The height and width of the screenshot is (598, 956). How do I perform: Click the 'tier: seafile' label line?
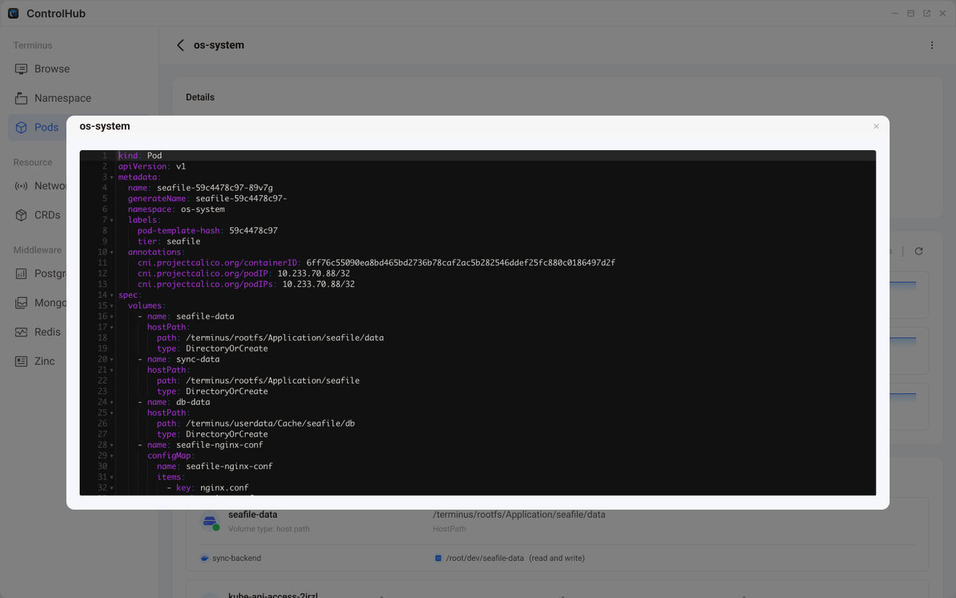pyautogui.click(x=169, y=241)
